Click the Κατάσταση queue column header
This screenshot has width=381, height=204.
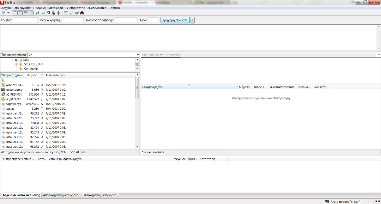(213, 159)
